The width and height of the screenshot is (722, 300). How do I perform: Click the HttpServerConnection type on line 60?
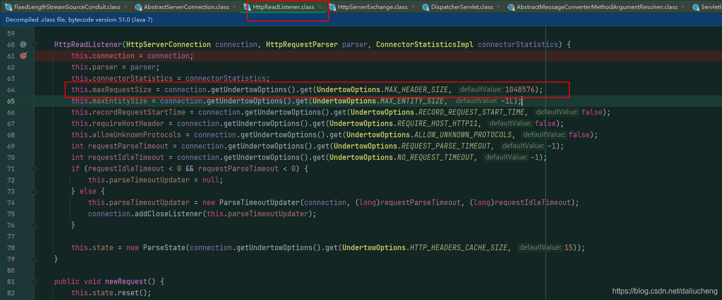[x=168, y=44]
